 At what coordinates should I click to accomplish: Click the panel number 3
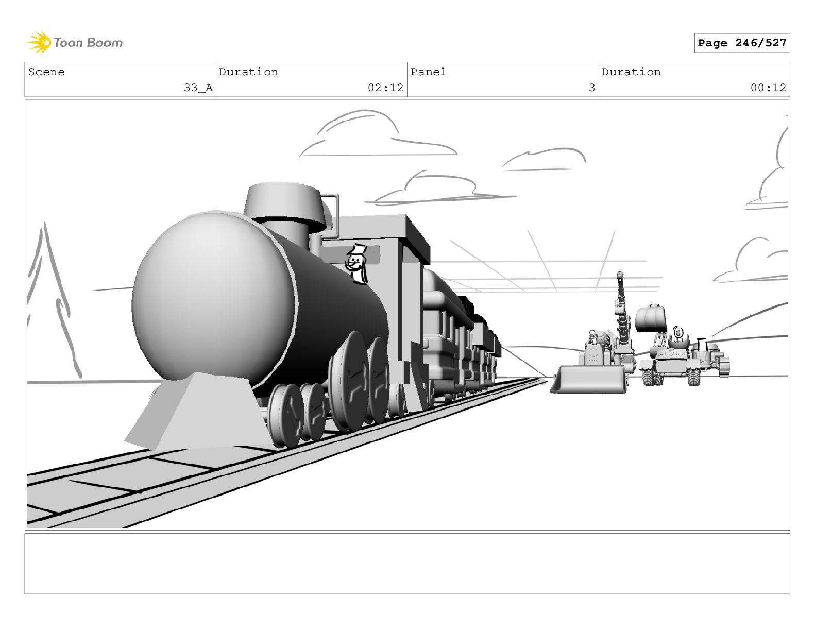[592, 88]
